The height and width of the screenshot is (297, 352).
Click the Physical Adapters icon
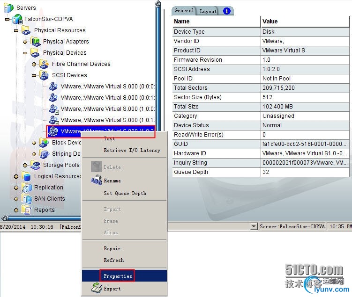point(36,42)
